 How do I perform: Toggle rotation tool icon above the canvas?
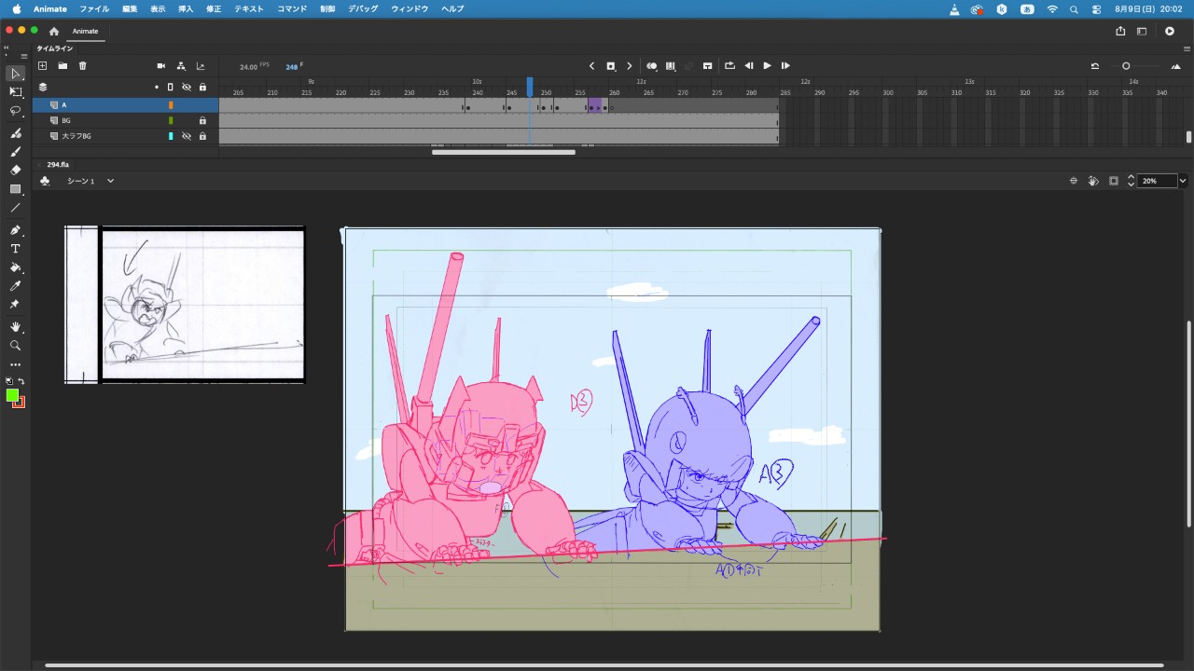point(1093,181)
